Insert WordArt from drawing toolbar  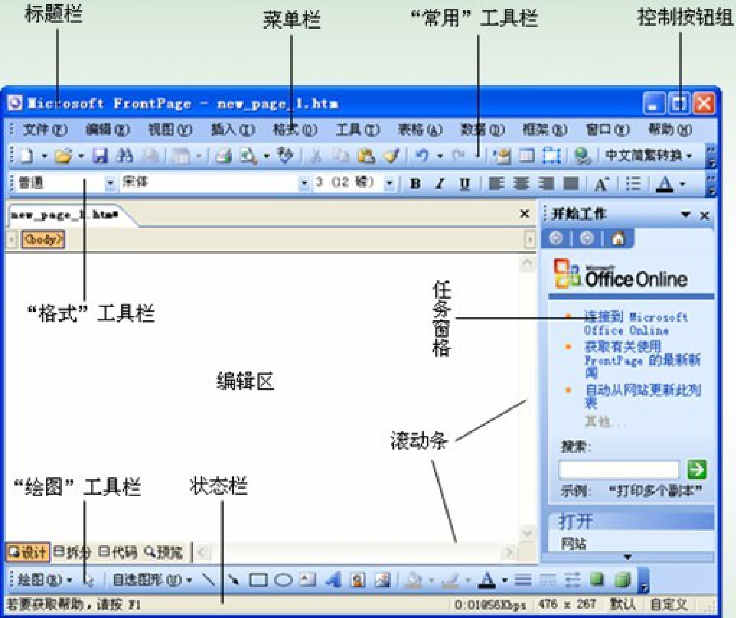pyautogui.click(x=332, y=580)
